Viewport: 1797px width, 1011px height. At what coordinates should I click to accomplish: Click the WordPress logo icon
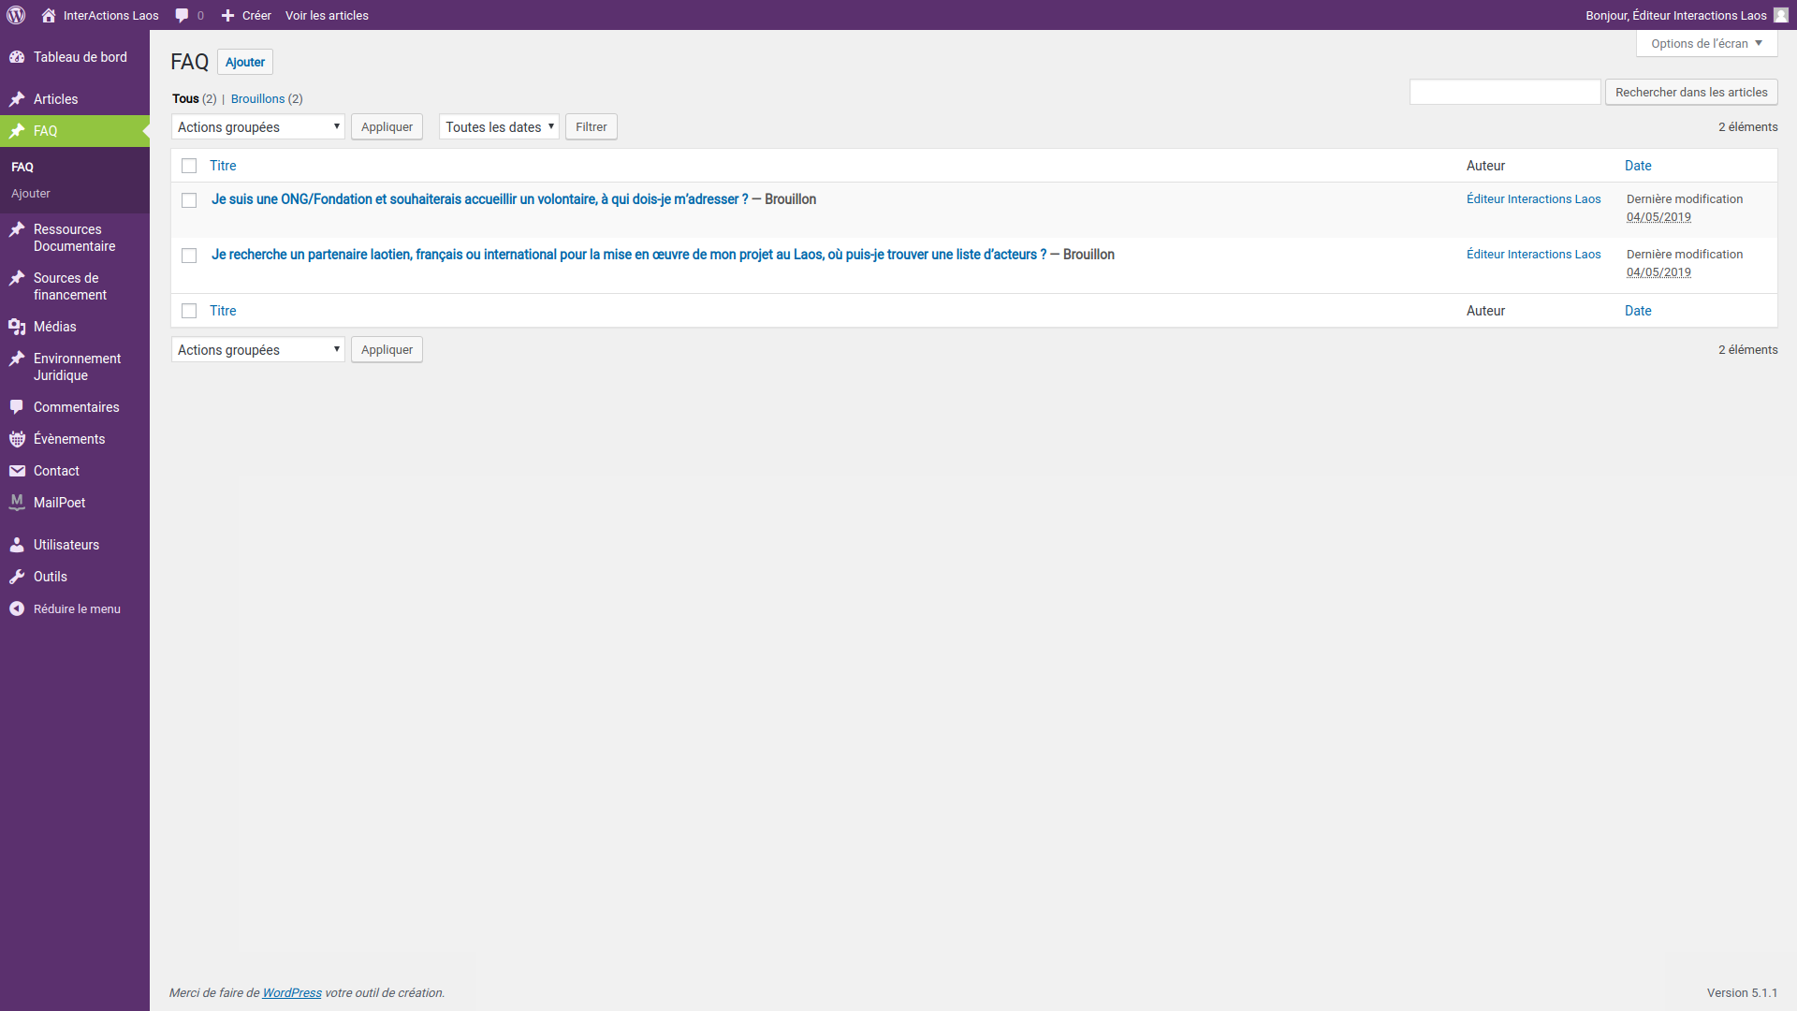pos(16,15)
